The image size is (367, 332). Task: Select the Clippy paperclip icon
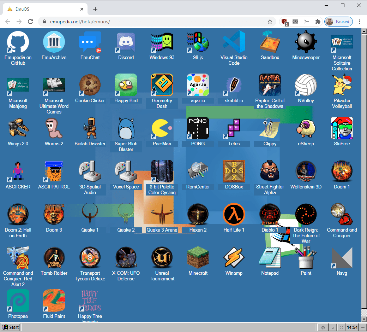[270, 128]
